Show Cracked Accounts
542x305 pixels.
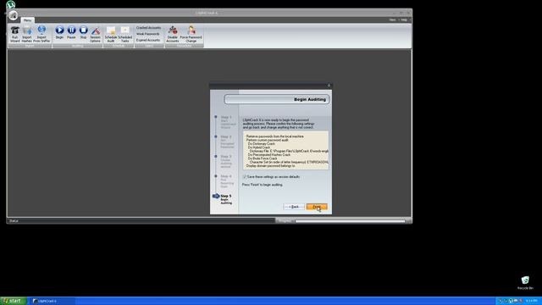148,28
